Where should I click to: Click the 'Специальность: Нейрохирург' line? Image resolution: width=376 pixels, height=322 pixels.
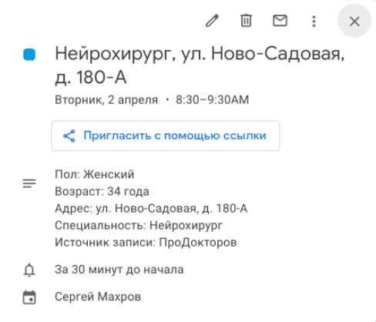click(x=139, y=226)
